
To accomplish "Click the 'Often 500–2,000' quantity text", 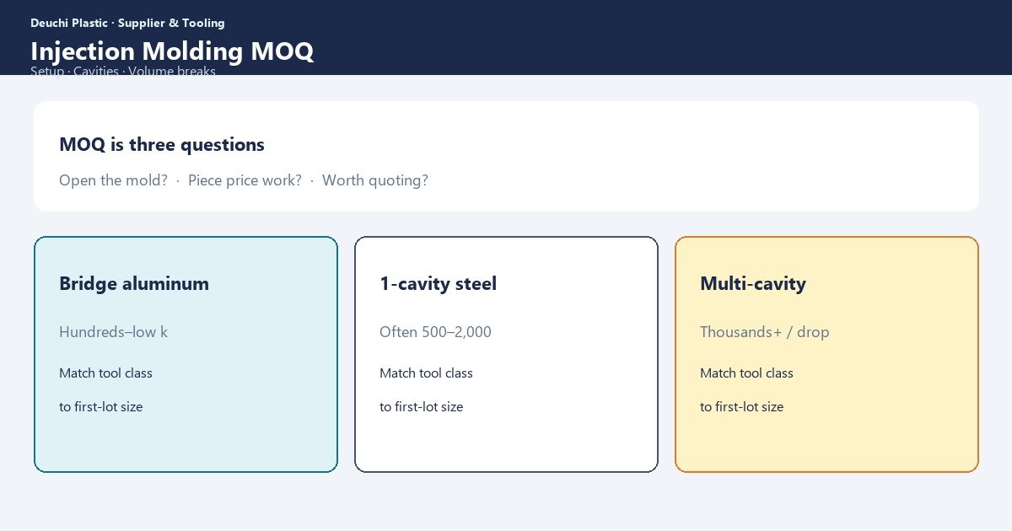I will tap(435, 332).
